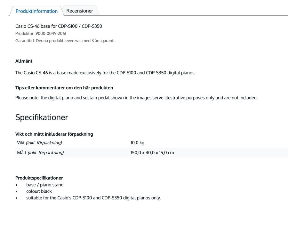Click the description sentence starting 'The Casio CS-46 is'
288x242 pixels.
click(x=105, y=73)
